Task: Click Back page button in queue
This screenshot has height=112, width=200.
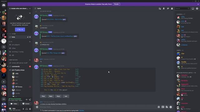Action: coord(51,96)
